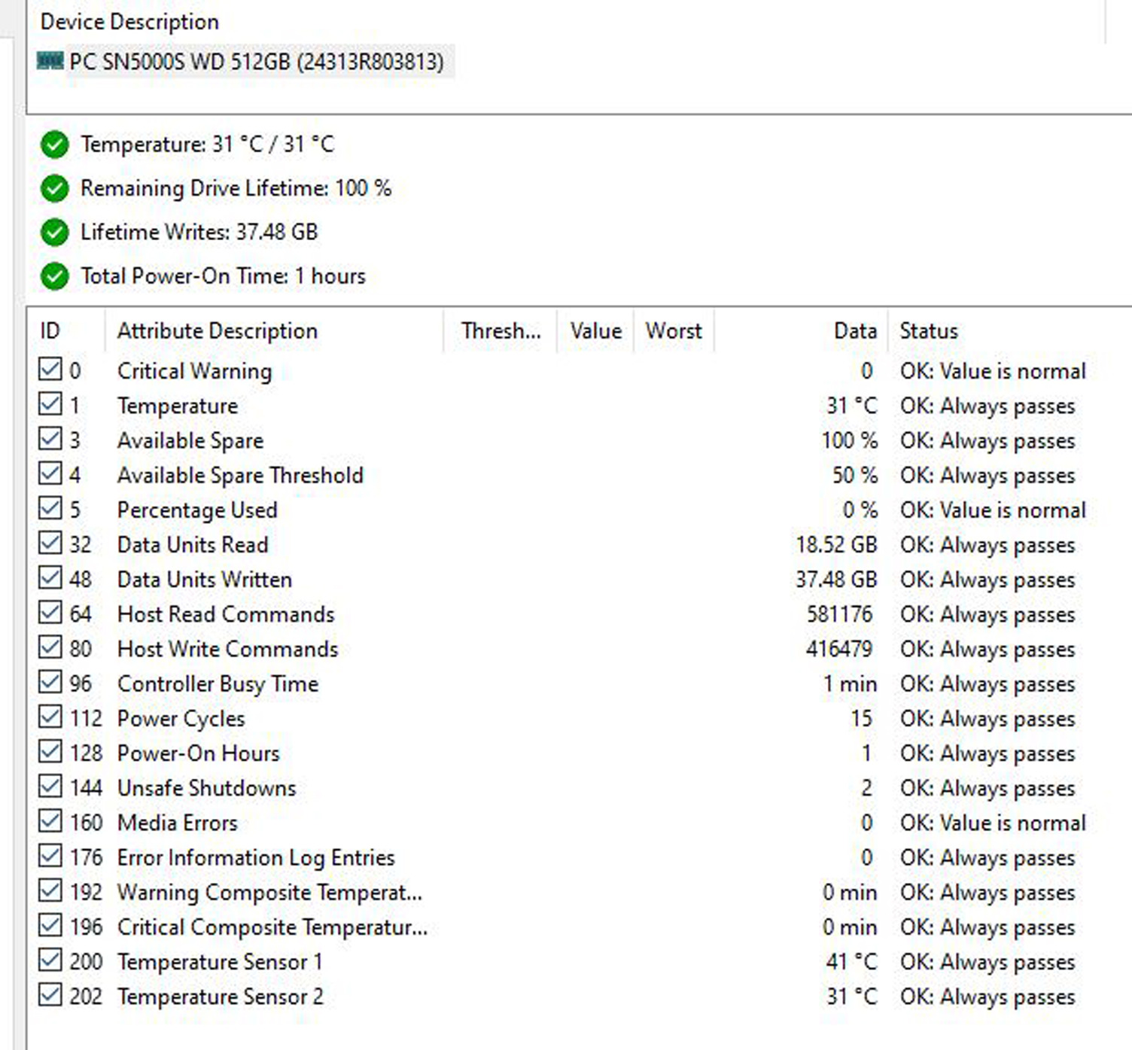Click the 'Temperature: 31 °C / 31 °C' summary line
The width and height of the screenshot is (1132, 1050).
click(207, 145)
